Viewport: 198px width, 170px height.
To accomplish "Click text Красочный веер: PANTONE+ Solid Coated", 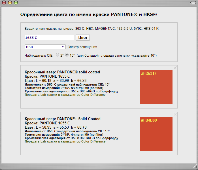I will click(63, 119).
